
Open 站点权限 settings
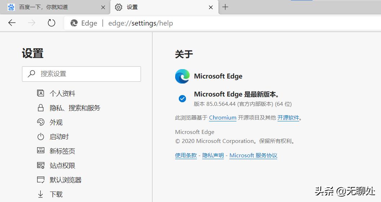click(62, 165)
